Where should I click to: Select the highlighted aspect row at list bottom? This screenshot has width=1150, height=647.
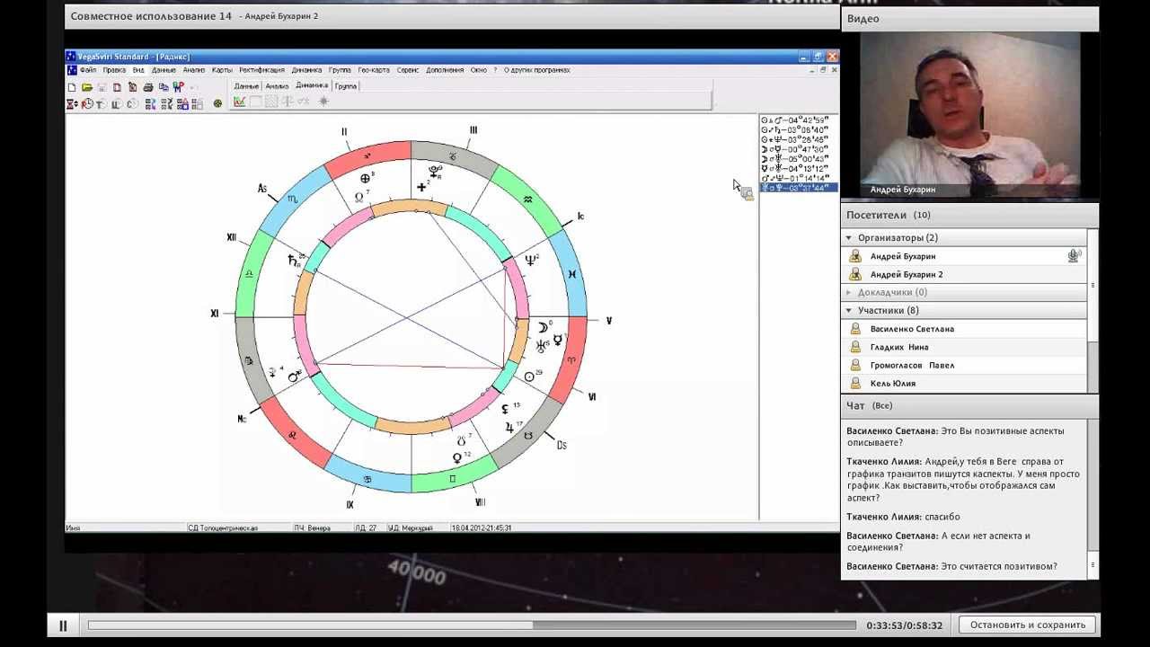(x=798, y=188)
